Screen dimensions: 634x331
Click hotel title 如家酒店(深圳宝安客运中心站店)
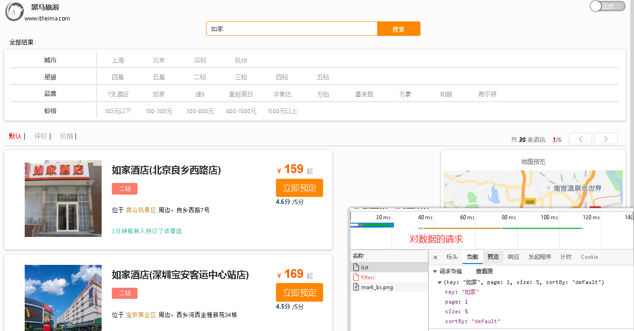point(180,275)
